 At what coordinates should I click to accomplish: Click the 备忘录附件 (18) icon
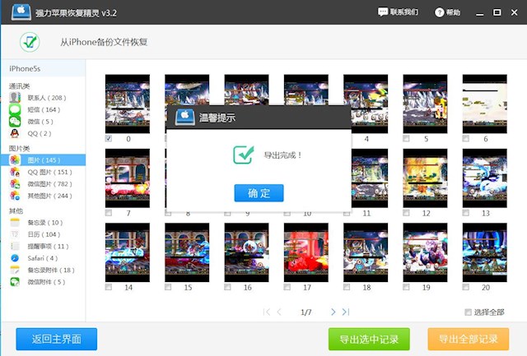[x=15, y=270]
